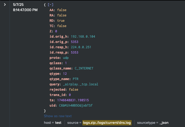
Task: Click the id.orig_h field name
Action: pyautogui.click(x=58, y=37)
